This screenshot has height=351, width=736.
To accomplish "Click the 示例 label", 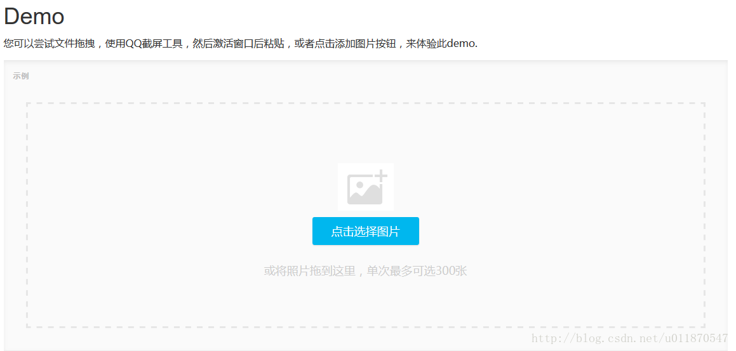I will [x=21, y=76].
